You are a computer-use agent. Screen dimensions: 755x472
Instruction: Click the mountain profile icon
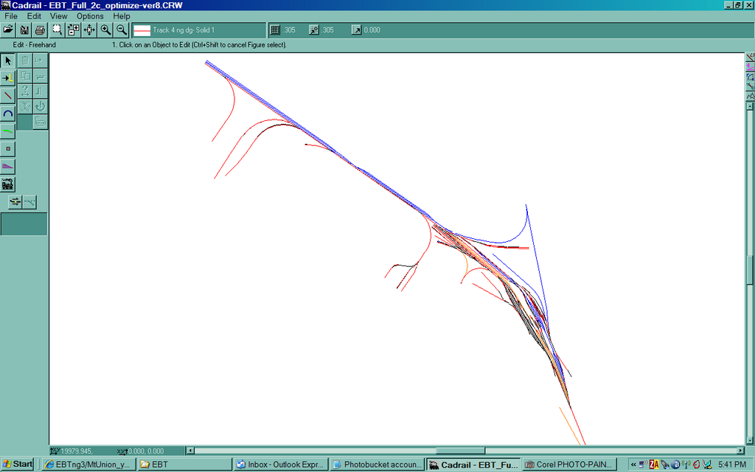(750, 97)
